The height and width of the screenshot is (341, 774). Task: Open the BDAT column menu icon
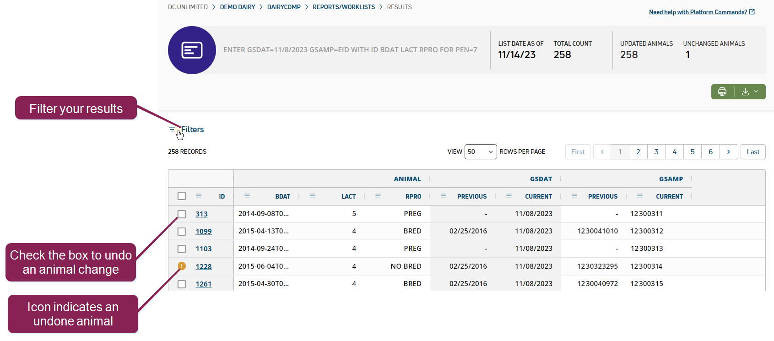pyautogui.click(x=247, y=196)
